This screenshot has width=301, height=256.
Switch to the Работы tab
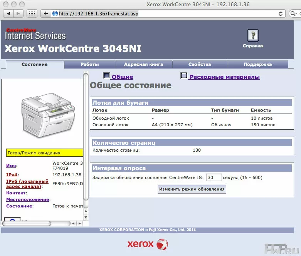point(89,64)
